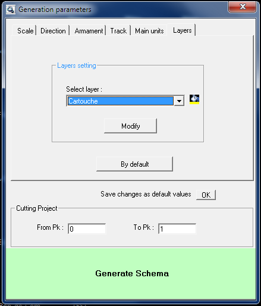The image size is (261, 306).
Task: Click the Modify button
Action: pyautogui.click(x=130, y=126)
